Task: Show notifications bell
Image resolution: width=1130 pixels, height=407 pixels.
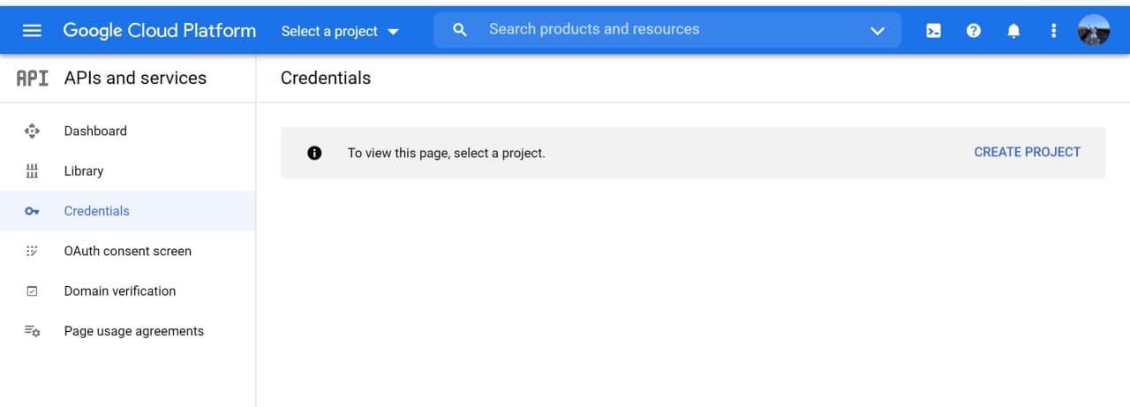Action: [x=1013, y=31]
